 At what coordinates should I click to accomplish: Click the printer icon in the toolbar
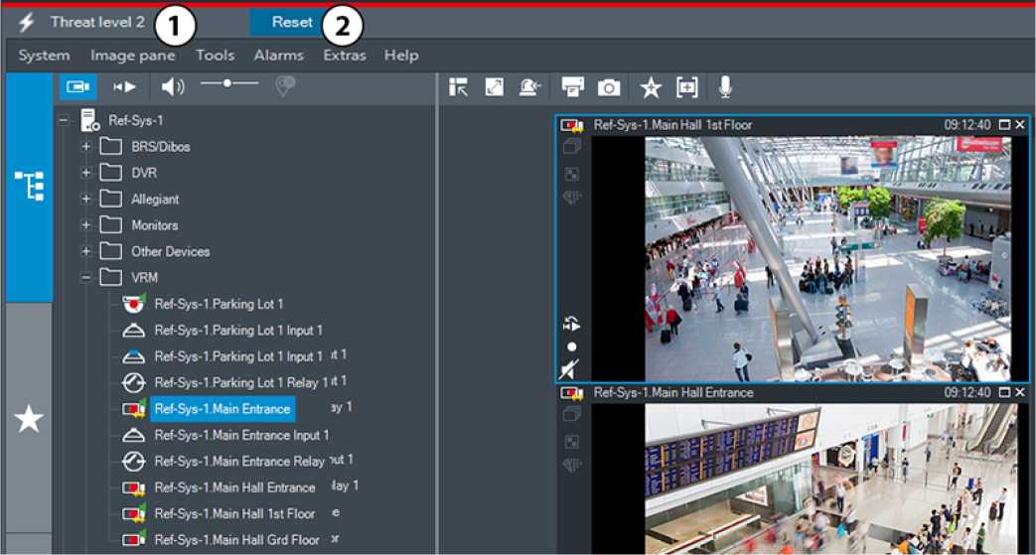[x=573, y=87]
